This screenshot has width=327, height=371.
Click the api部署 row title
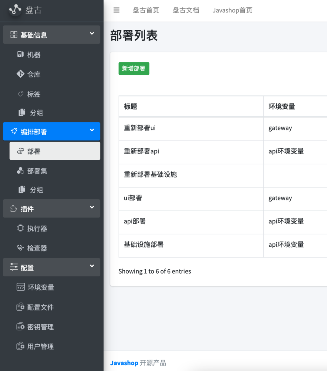click(135, 221)
